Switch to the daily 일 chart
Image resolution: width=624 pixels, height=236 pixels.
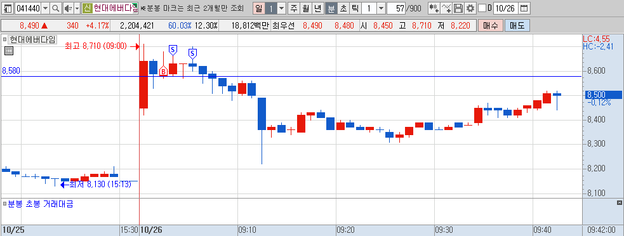point(259,8)
